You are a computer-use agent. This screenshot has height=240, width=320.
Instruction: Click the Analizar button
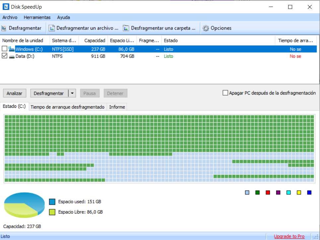15,93
